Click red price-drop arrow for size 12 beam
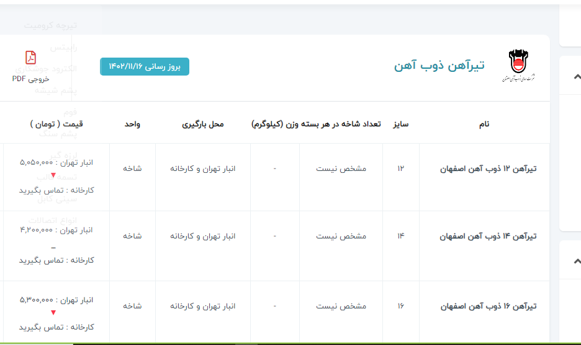The height and width of the screenshot is (345, 581). click(x=53, y=176)
